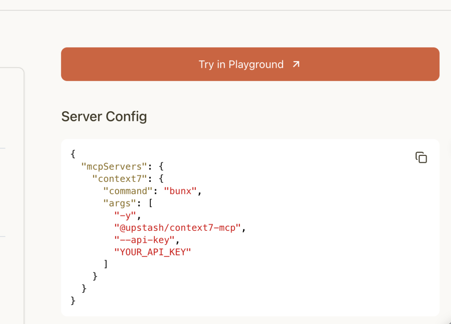Screen dimensions: 451x324
Task: Copy the server config JSON
Action: pyautogui.click(x=421, y=158)
